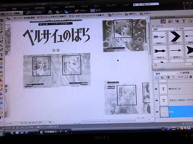
Task: Select the Type (T) tool in toolbox
Action: pos(2,55)
